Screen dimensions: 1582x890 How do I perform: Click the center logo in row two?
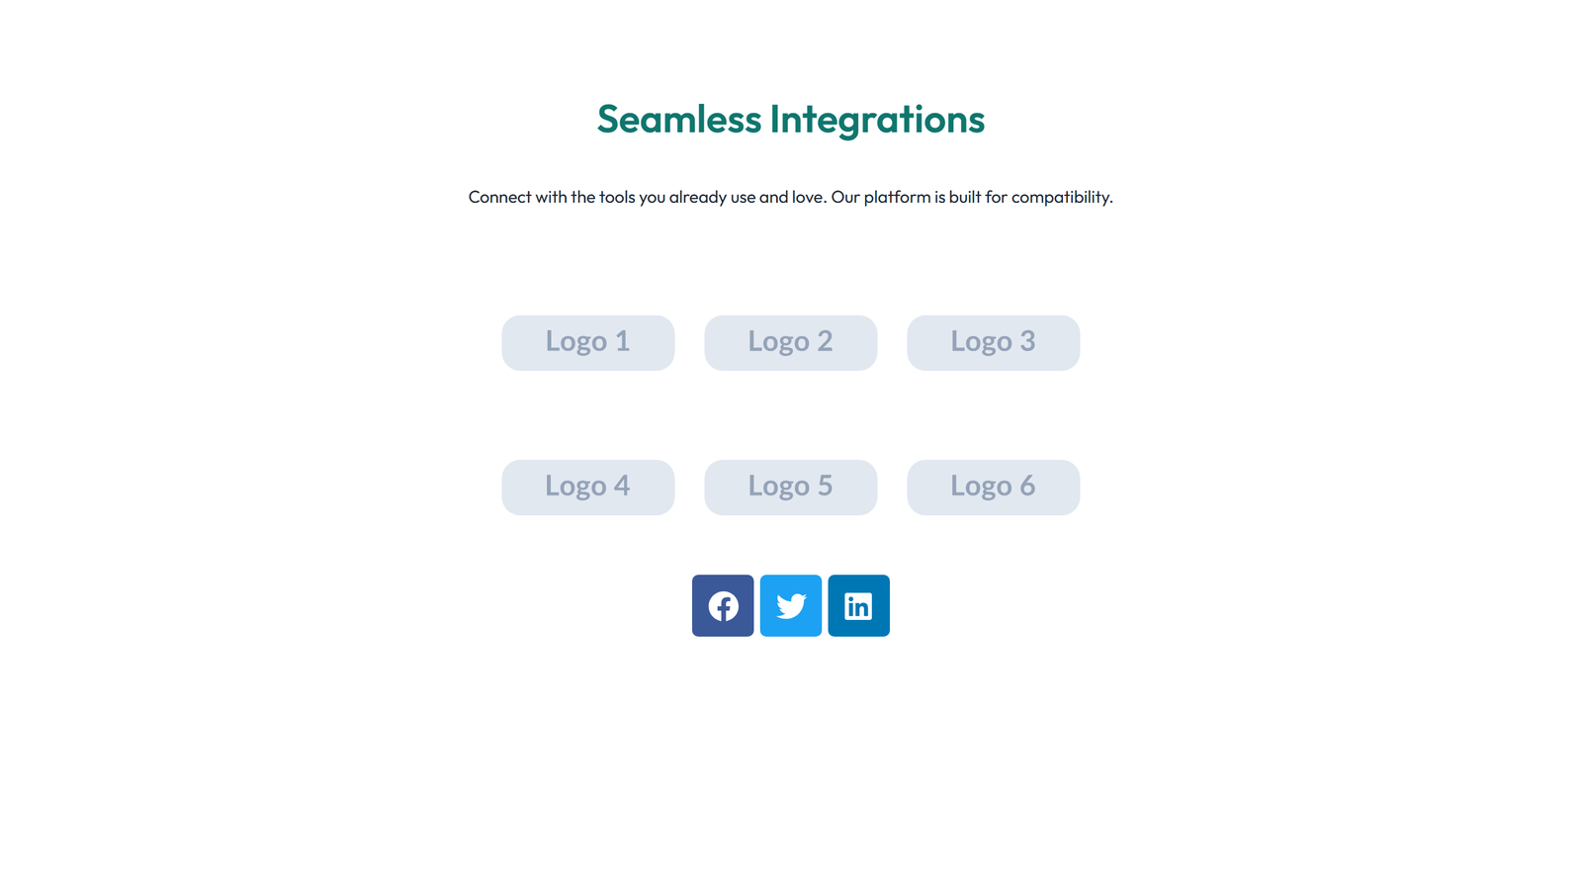(x=790, y=487)
